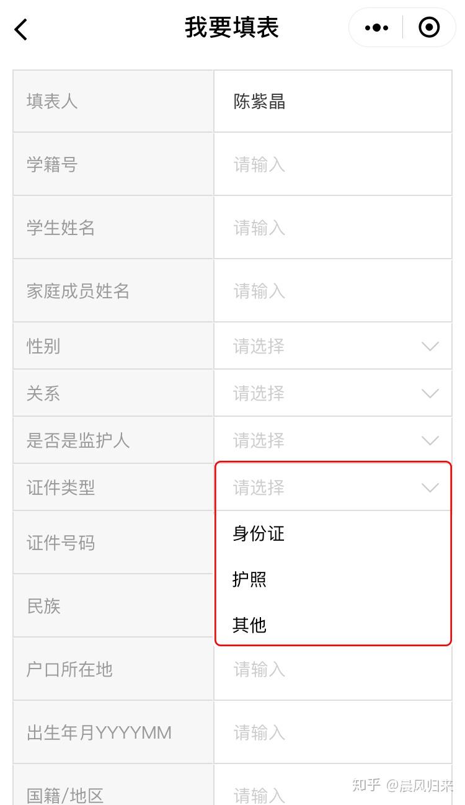The width and height of the screenshot is (465, 805).
Task: Select 其他 as the ID type
Action: (250, 625)
